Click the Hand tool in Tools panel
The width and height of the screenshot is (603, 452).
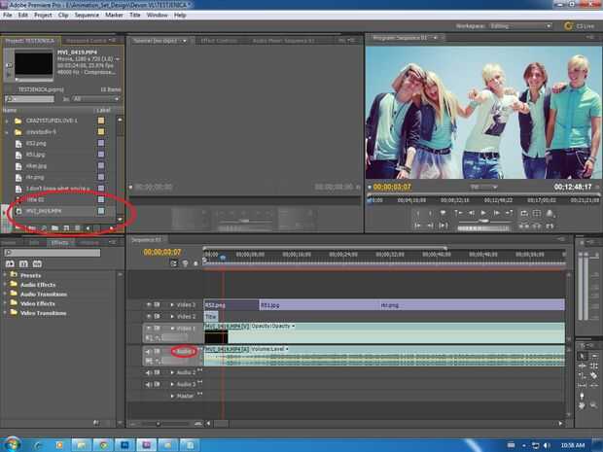(582, 405)
